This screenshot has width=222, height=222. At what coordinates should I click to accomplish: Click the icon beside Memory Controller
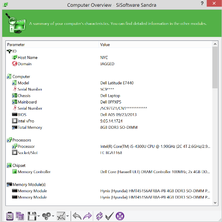click(15, 172)
